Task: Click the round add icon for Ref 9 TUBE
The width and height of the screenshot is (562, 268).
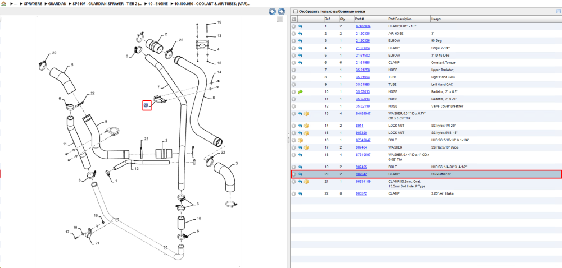Action: click(x=293, y=85)
